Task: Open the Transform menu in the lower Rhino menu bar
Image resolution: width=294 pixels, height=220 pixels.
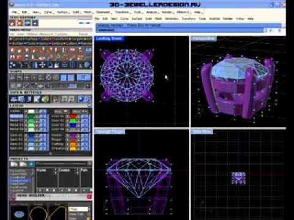Action: [189, 19]
